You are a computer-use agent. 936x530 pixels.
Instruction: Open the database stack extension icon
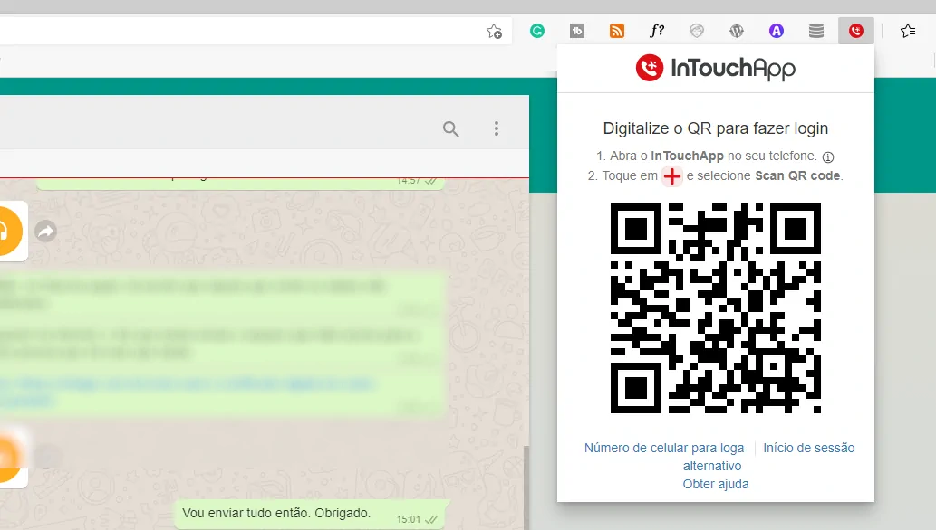(x=816, y=31)
